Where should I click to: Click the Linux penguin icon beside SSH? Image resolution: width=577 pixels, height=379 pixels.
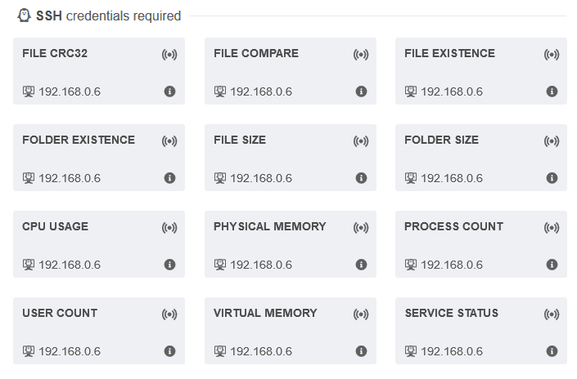click(x=24, y=16)
